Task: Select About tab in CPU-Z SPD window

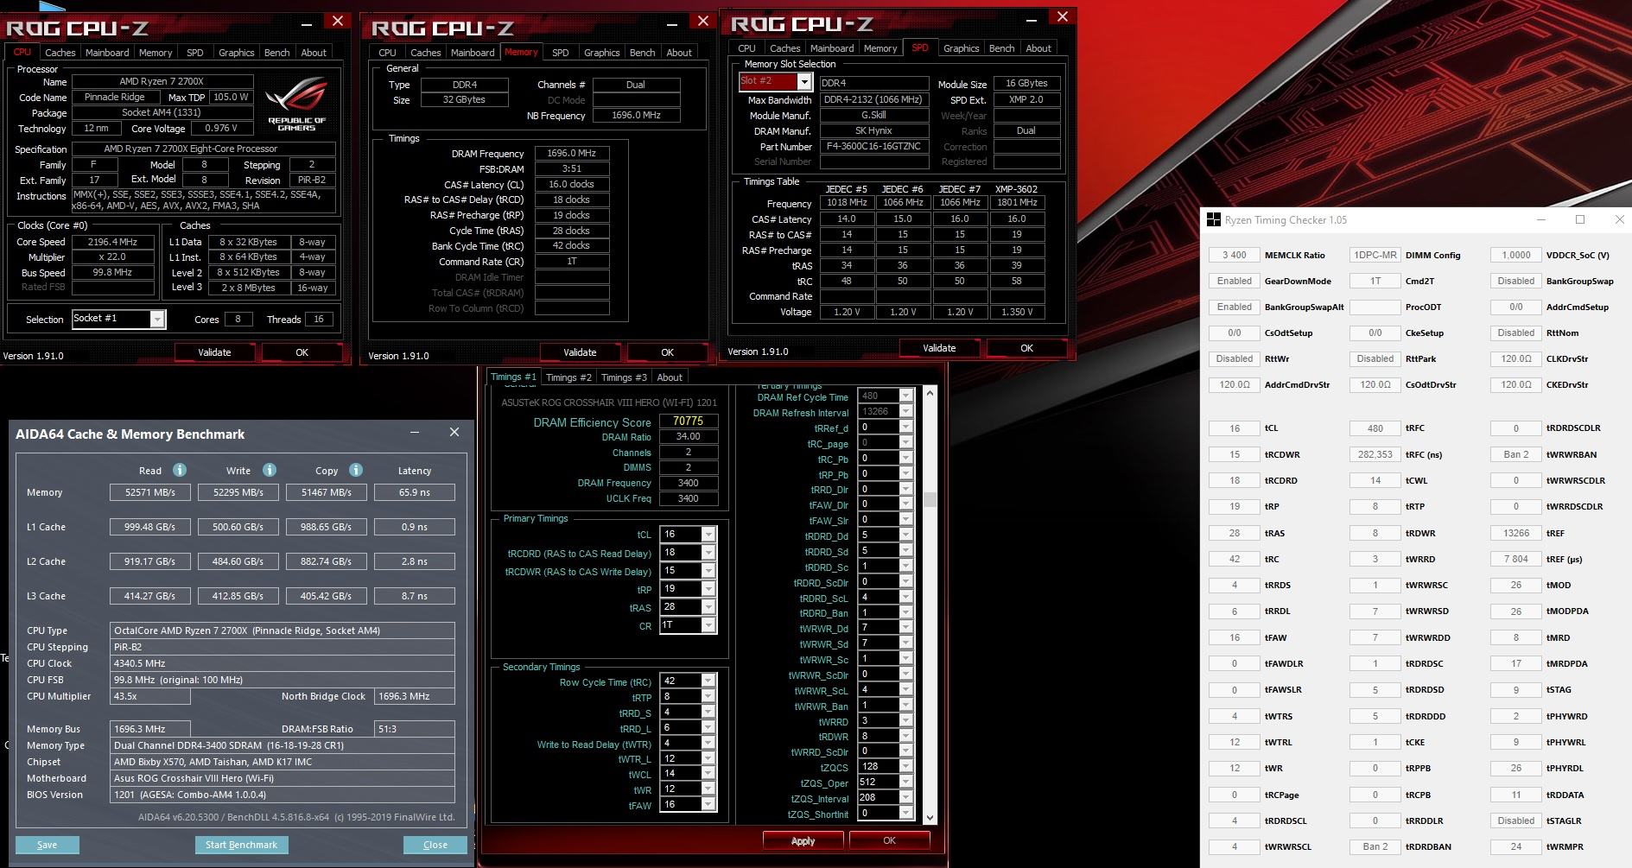Action: (1038, 48)
